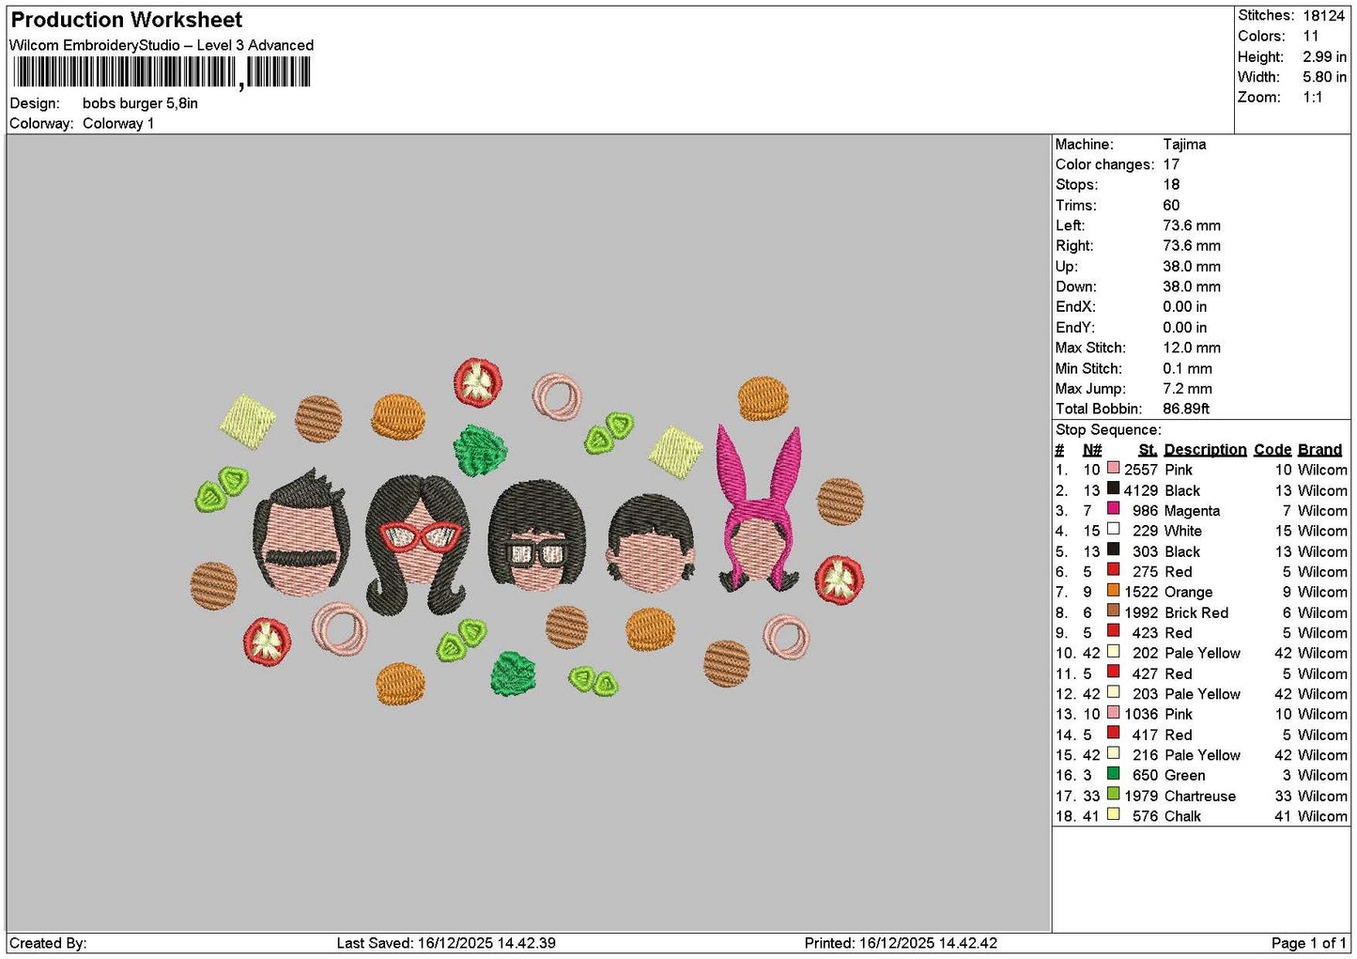Click the Min Stitch value '0.1 mm'

[x=1187, y=368]
